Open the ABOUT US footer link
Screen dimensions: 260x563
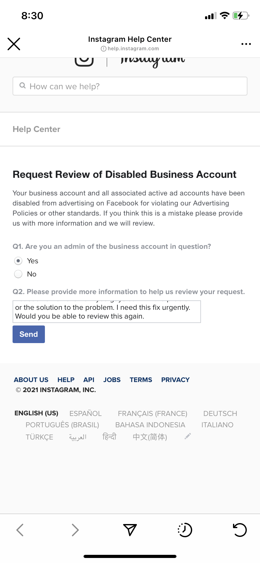click(31, 380)
